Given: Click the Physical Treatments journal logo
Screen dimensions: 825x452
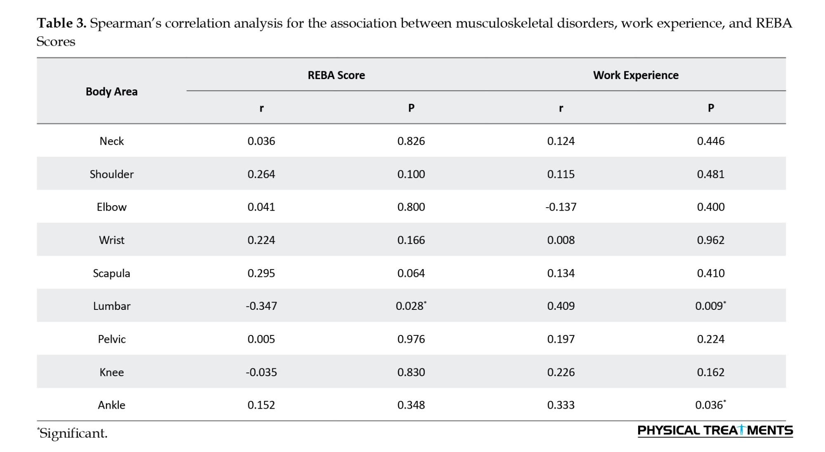Looking at the screenshot, I should tap(715, 431).
